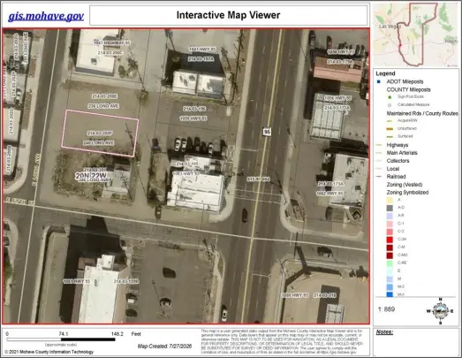
Task: Click the Zoning Symbolized legend heading
Action: (x=407, y=193)
